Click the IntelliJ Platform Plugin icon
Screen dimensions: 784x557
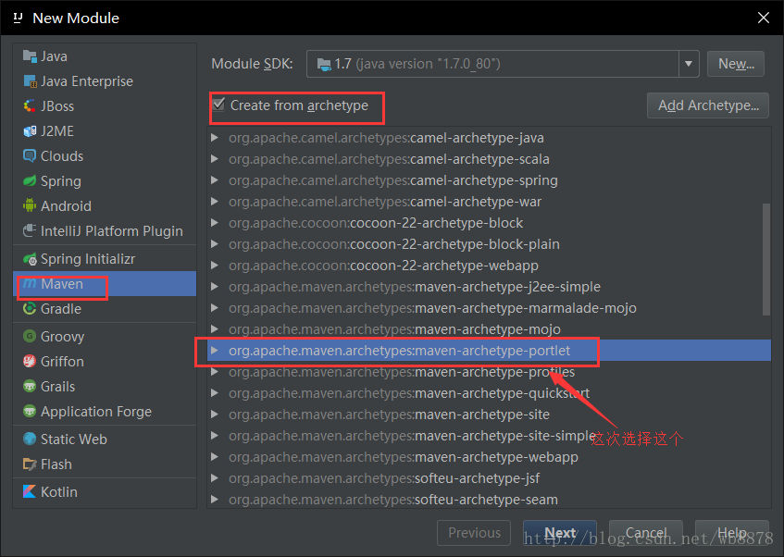point(30,231)
